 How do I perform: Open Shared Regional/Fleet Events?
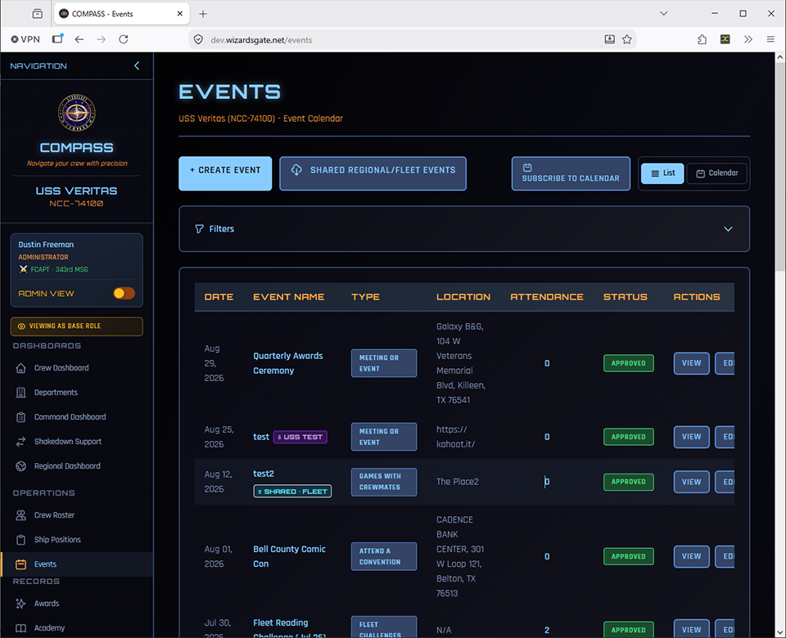[373, 173]
